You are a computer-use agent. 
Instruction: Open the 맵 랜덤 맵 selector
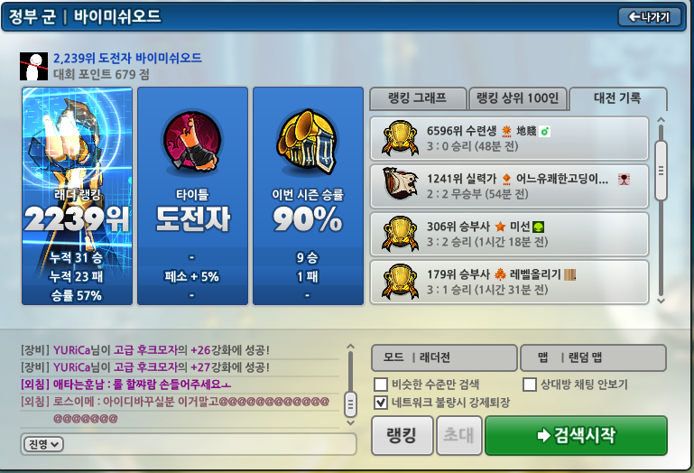coord(593,357)
